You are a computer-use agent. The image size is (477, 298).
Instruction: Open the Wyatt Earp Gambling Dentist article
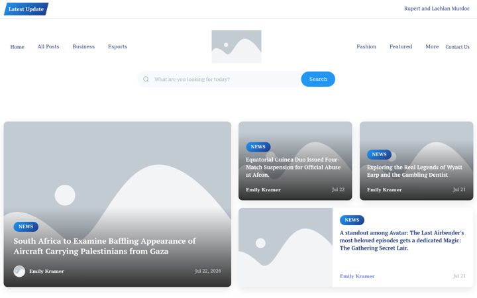[414, 171]
